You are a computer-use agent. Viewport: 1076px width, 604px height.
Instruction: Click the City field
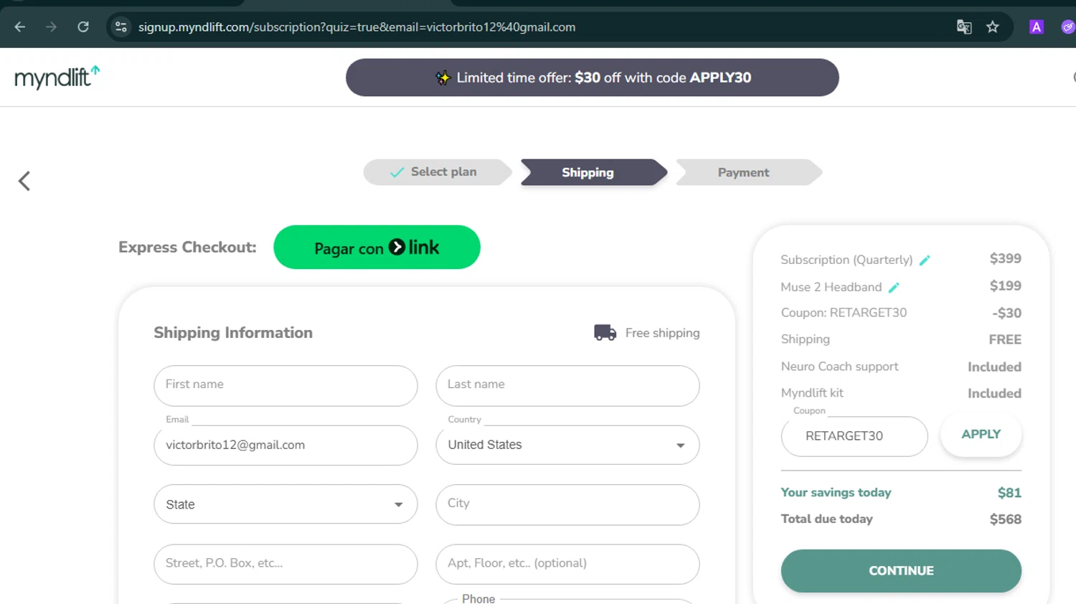coord(567,504)
